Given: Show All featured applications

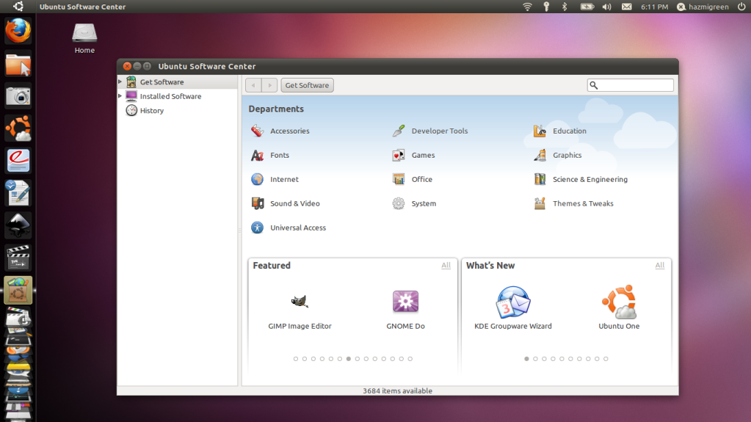Looking at the screenshot, I should pyautogui.click(x=446, y=266).
